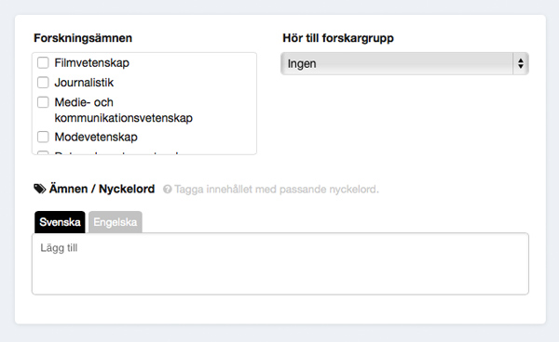559x342 pixels.
Task: Switch to the Engelska tab
Action: 116,222
